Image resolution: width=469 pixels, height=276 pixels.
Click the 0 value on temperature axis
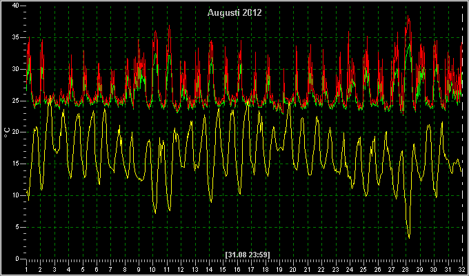click(x=18, y=259)
